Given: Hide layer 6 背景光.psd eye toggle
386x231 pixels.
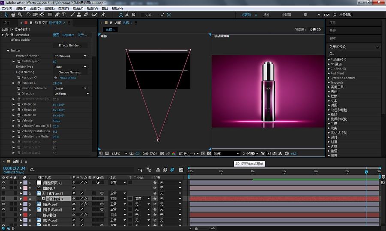Looking at the screenshot, I should coord(3,210).
